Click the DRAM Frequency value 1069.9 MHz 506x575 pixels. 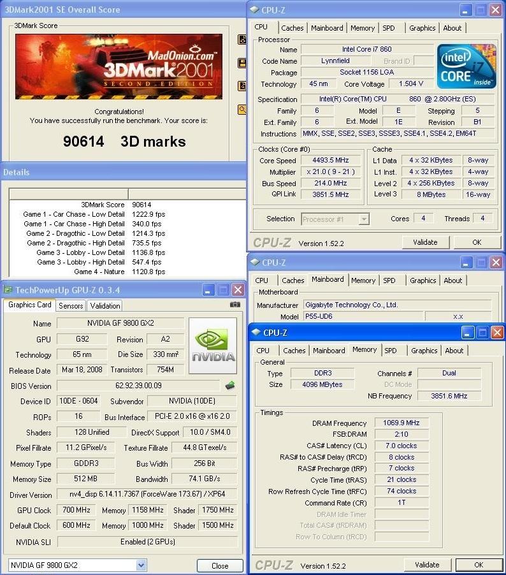[401, 423]
